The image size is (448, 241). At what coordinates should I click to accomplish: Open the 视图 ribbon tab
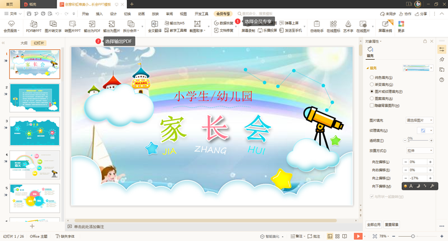click(183, 14)
